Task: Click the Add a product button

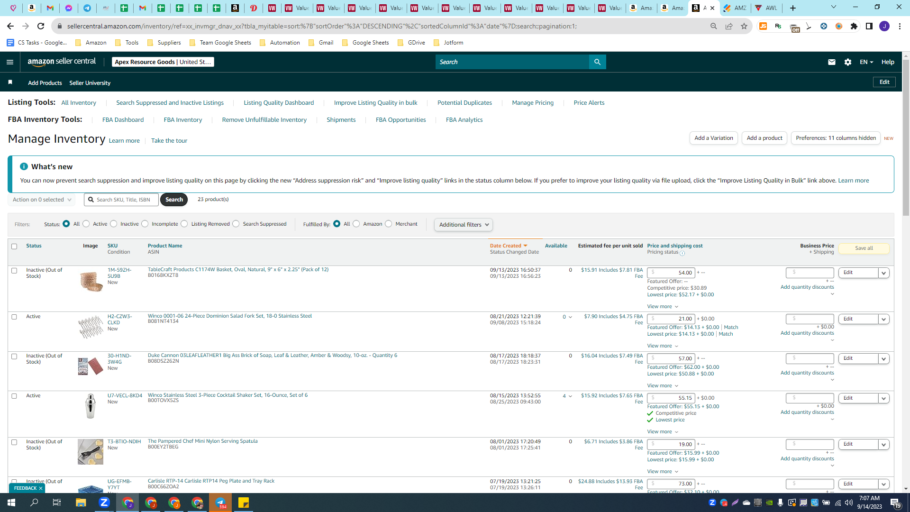Action: coord(764,138)
